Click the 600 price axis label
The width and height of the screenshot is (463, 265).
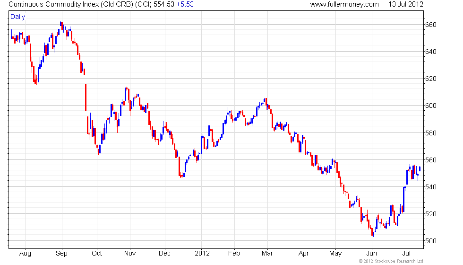click(430, 106)
